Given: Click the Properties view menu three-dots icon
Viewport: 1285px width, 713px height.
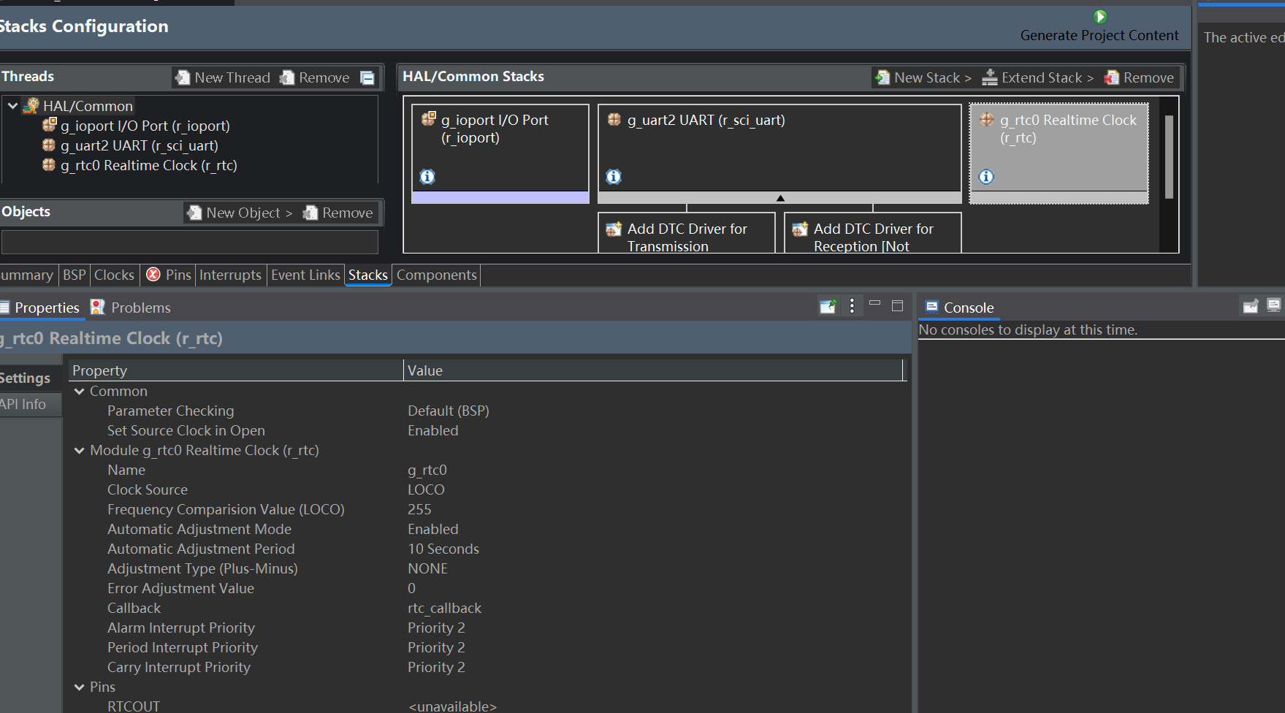Looking at the screenshot, I should (x=852, y=306).
